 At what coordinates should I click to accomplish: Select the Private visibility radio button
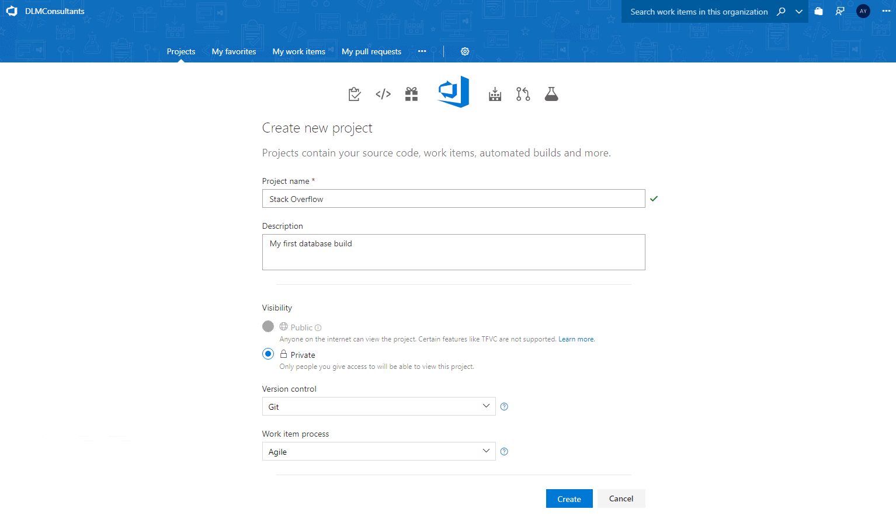point(268,354)
